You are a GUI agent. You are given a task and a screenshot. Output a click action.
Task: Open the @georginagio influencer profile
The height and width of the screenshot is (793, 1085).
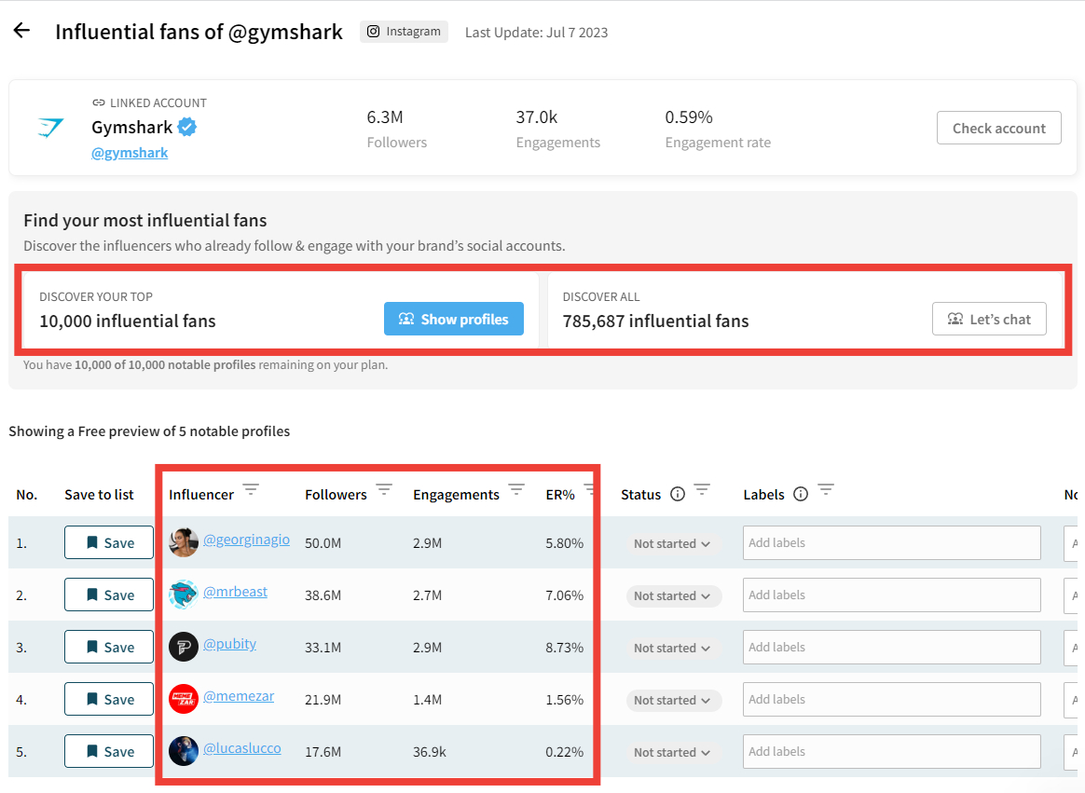[x=246, y=540]
